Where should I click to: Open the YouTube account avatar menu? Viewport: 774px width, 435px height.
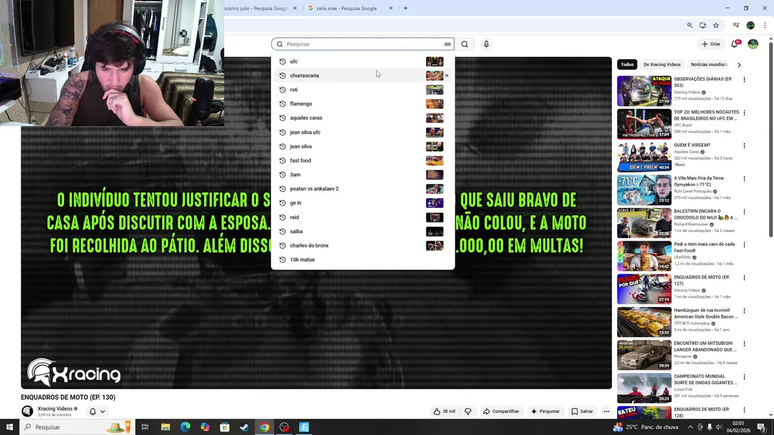click(x=753, y=44)
